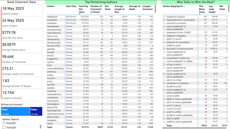This screenshot has height=129, width=230.
Task: Expand the wine.bot to wine.bot row
Action: [x=164, y=23]
